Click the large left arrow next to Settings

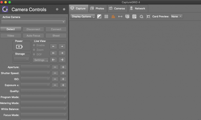[53, 60]
